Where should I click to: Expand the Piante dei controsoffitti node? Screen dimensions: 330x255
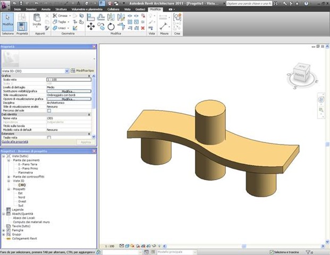[9, 176]
